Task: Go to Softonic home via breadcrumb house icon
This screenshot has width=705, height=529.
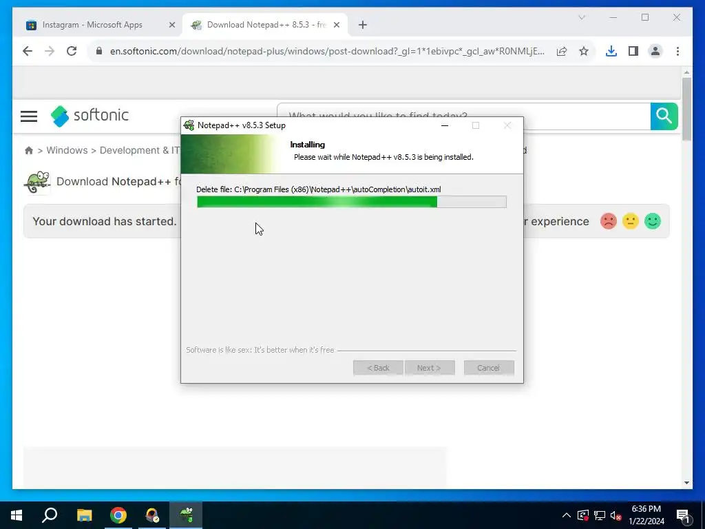Action: pos(29,150)
